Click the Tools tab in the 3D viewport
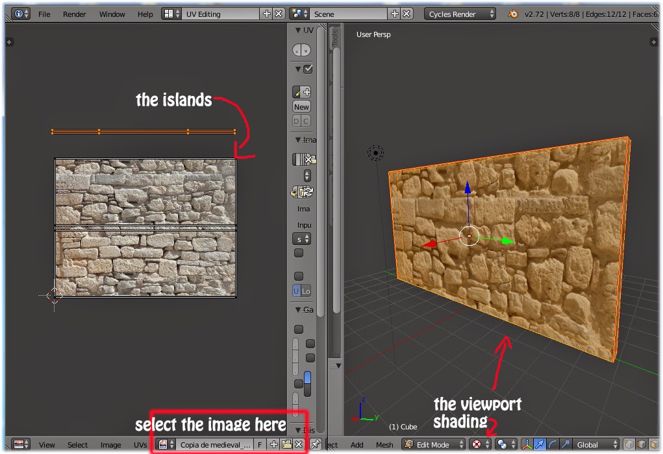 point(334,36)
